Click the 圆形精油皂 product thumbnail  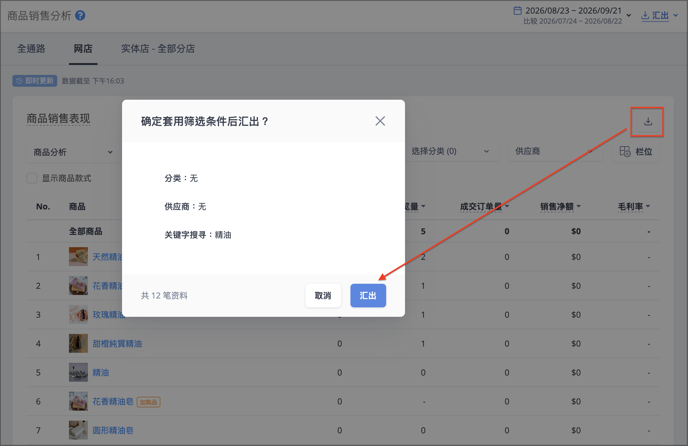pos(78,430)
